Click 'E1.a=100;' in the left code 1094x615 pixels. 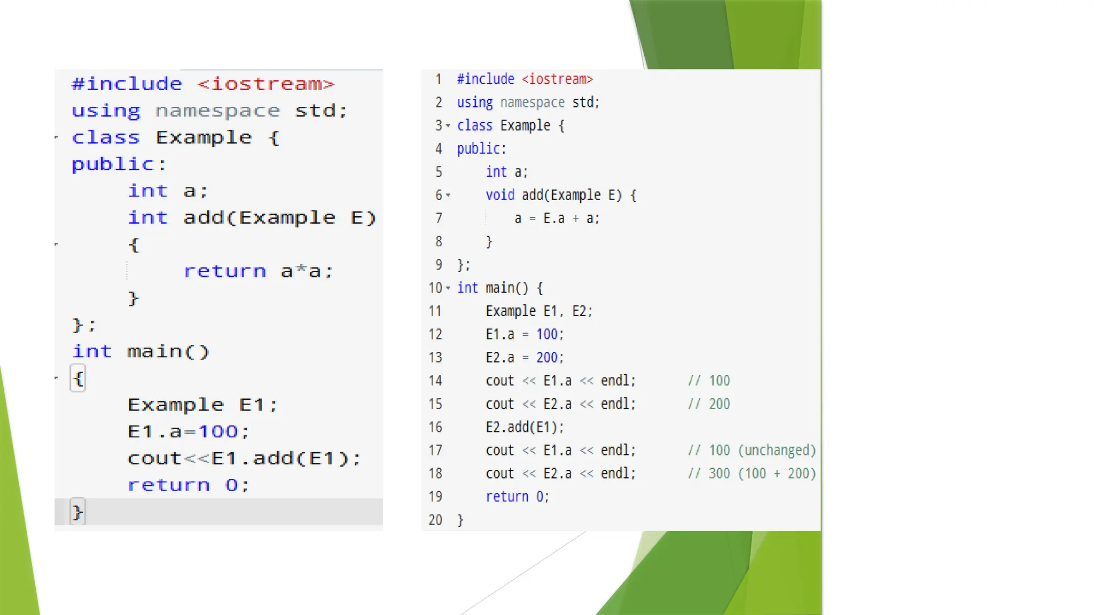(x=188, y=431)
